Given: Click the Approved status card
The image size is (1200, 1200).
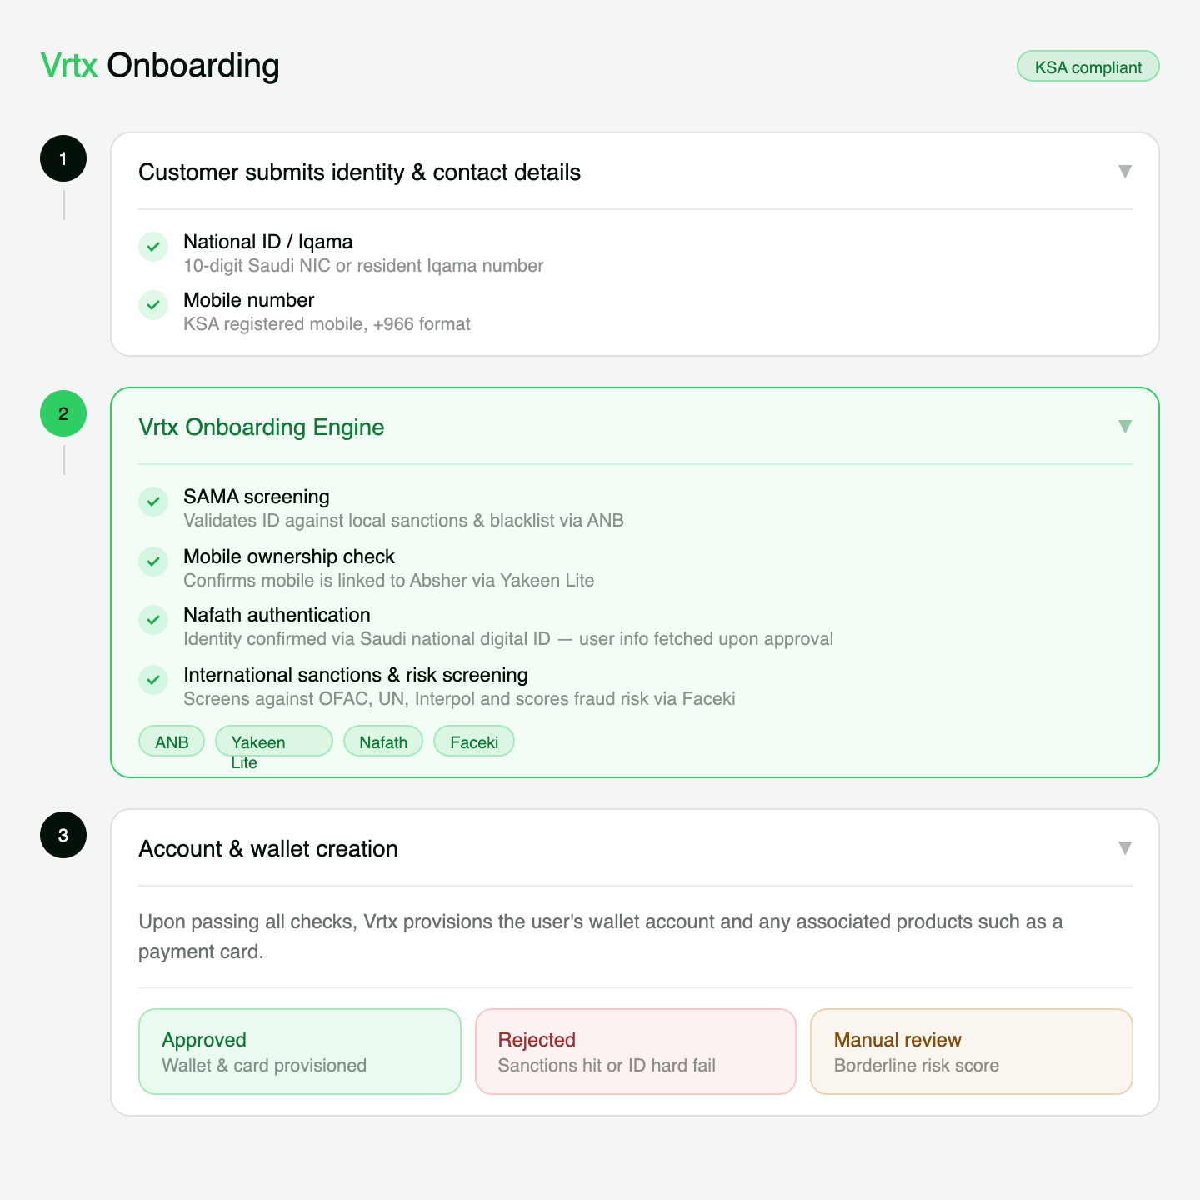Looking at the screenshot, I should coord(299,1051).
